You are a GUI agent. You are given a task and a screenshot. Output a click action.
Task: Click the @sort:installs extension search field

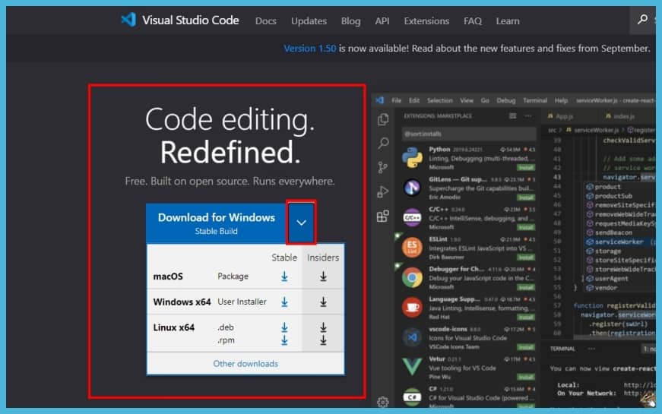coord(469,134)
